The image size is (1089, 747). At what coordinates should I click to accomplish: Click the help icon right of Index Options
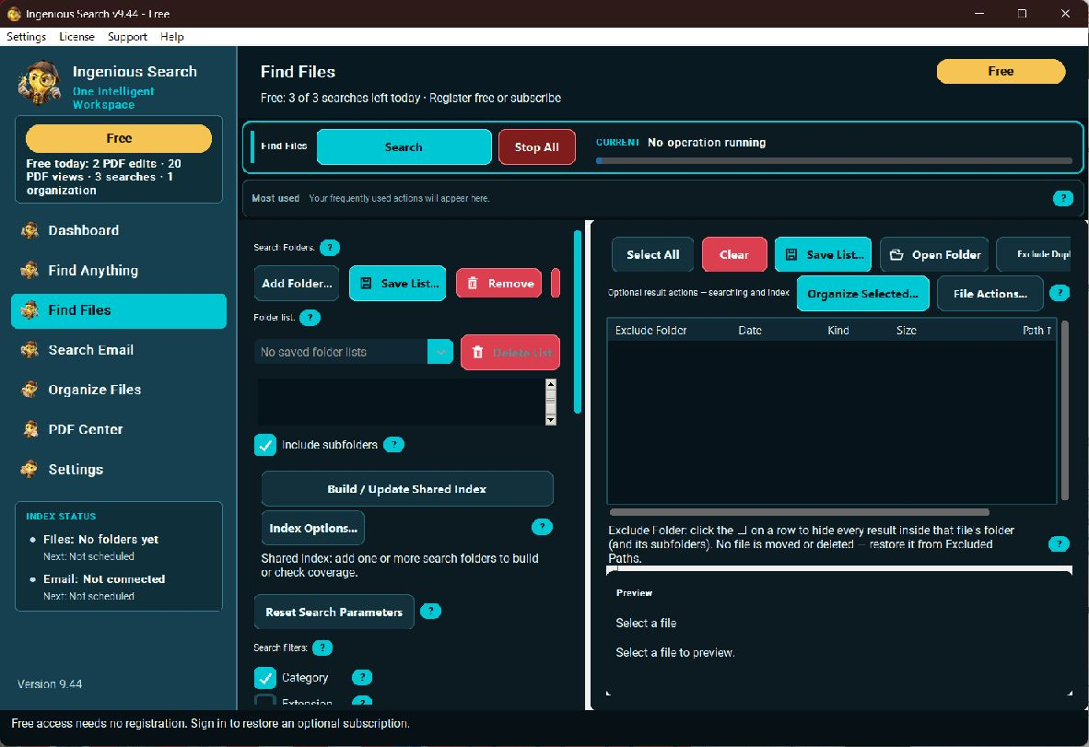(542, 527)
